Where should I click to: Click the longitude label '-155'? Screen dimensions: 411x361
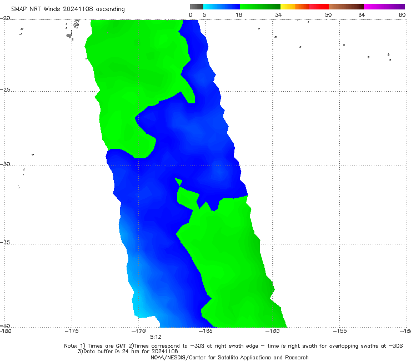point(339,331)
